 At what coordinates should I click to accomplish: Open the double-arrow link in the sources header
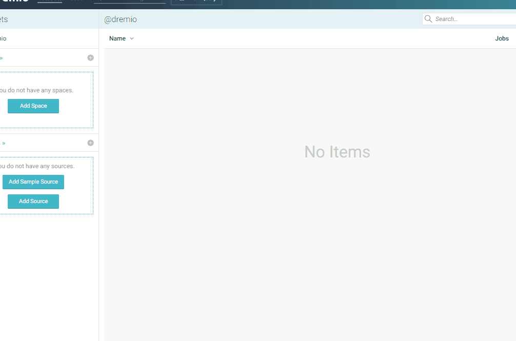pyautogui.click(x=4, y=143)
